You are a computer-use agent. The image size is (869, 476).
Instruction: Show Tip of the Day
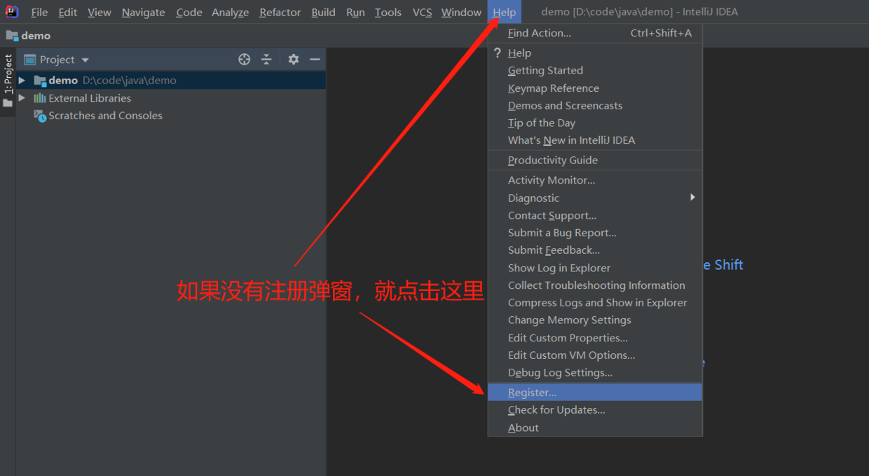click(595, 123)
